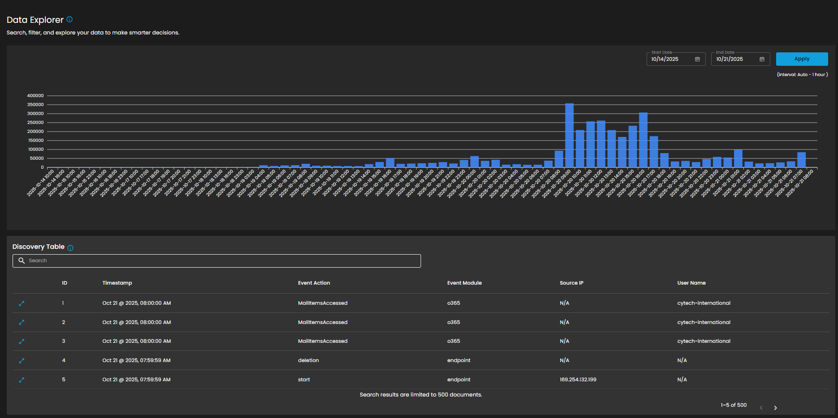Click the Start Date input field

pyautogui.click(x=671, y=60)
